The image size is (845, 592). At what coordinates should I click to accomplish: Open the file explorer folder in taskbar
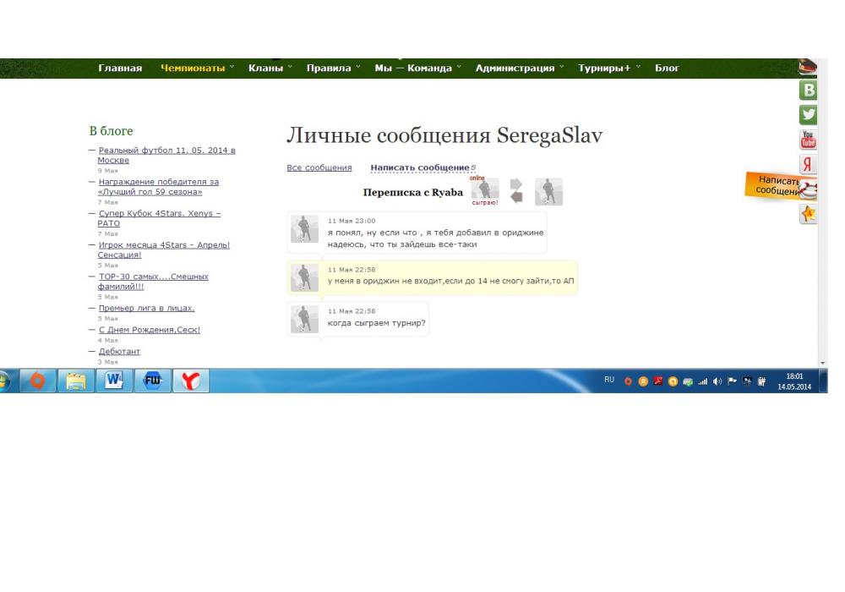click(x=77, y=381)
